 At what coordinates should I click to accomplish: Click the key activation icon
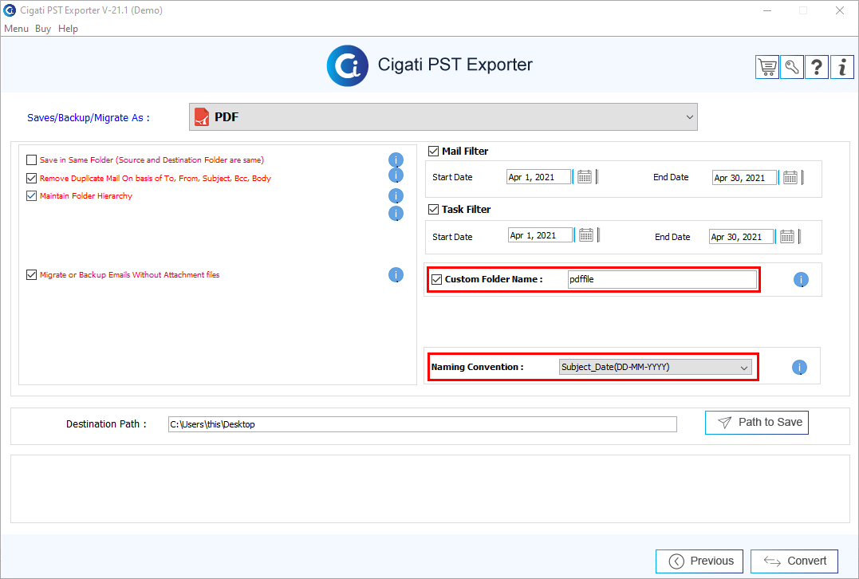click(792, 67)
